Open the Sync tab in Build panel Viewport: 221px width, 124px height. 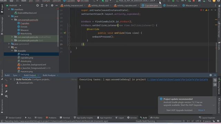(x=15, y=75)
